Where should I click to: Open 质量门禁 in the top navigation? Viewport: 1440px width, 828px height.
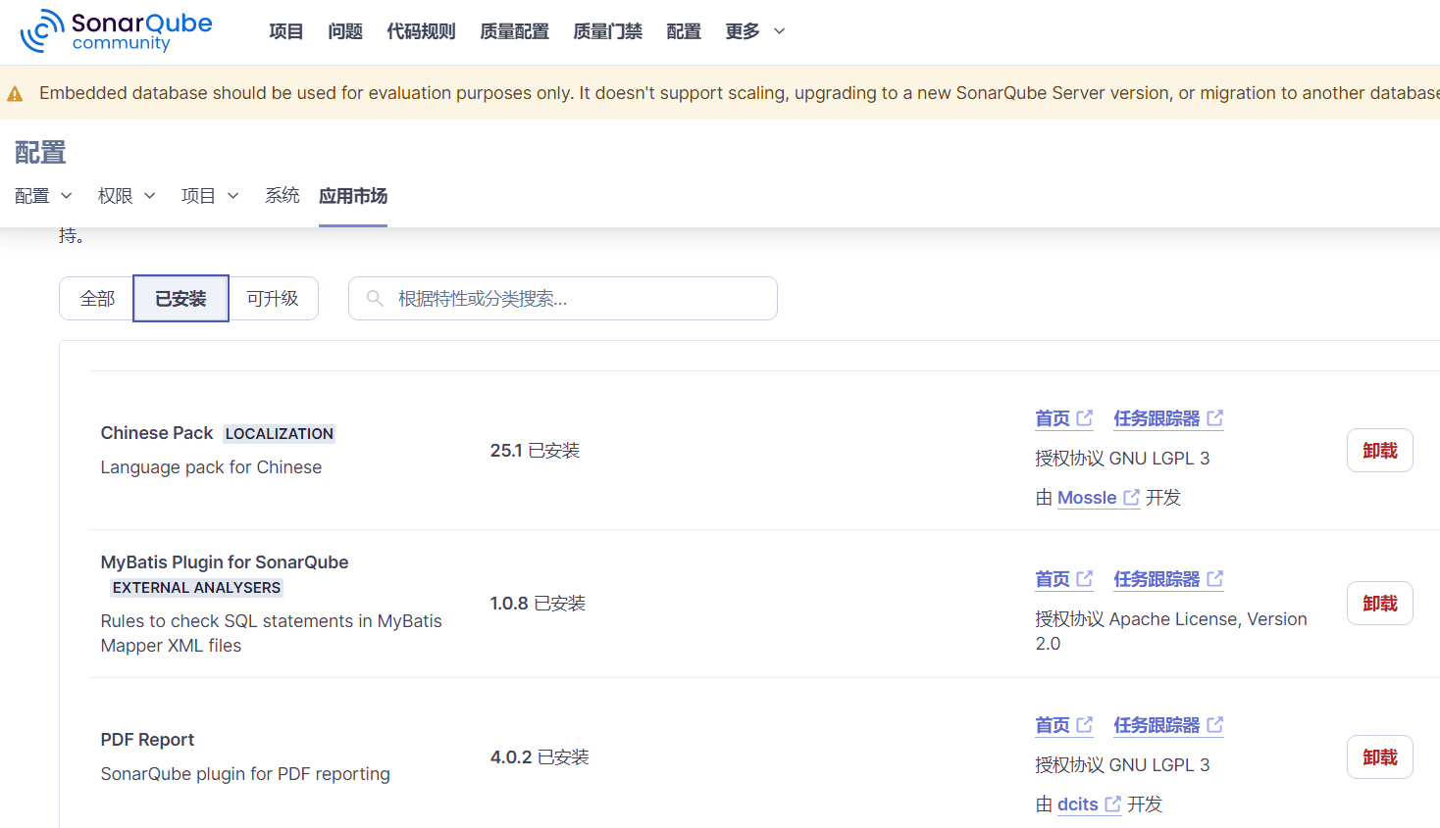point(607,31)
